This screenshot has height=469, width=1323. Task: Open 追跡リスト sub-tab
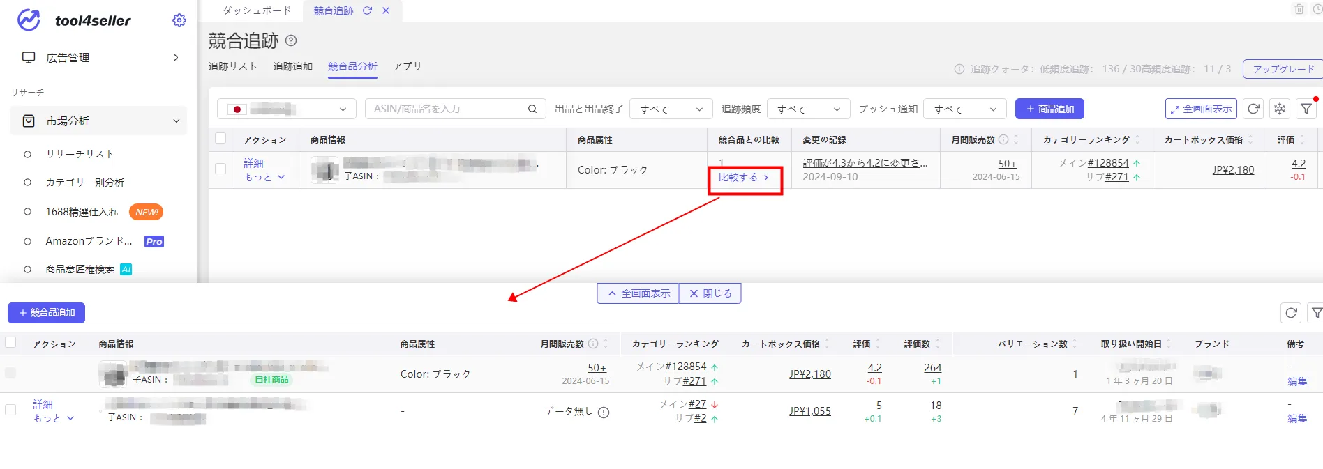coord(232,66)
